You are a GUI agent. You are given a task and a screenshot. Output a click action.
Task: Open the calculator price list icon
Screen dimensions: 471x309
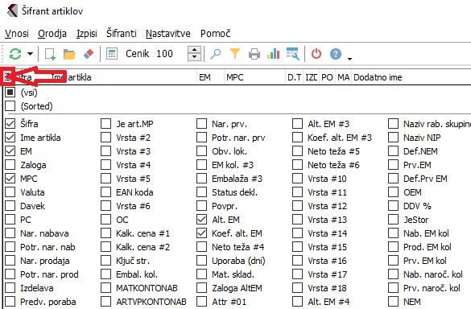pos(112,54)
